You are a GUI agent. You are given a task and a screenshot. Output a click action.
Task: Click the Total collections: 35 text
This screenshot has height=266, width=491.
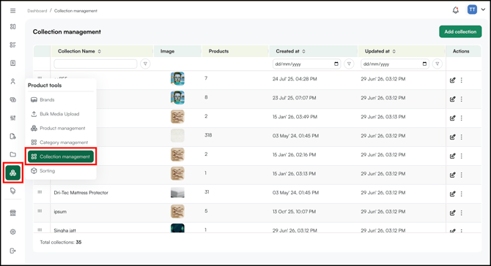pyautogui.click(x=60, y=242)
